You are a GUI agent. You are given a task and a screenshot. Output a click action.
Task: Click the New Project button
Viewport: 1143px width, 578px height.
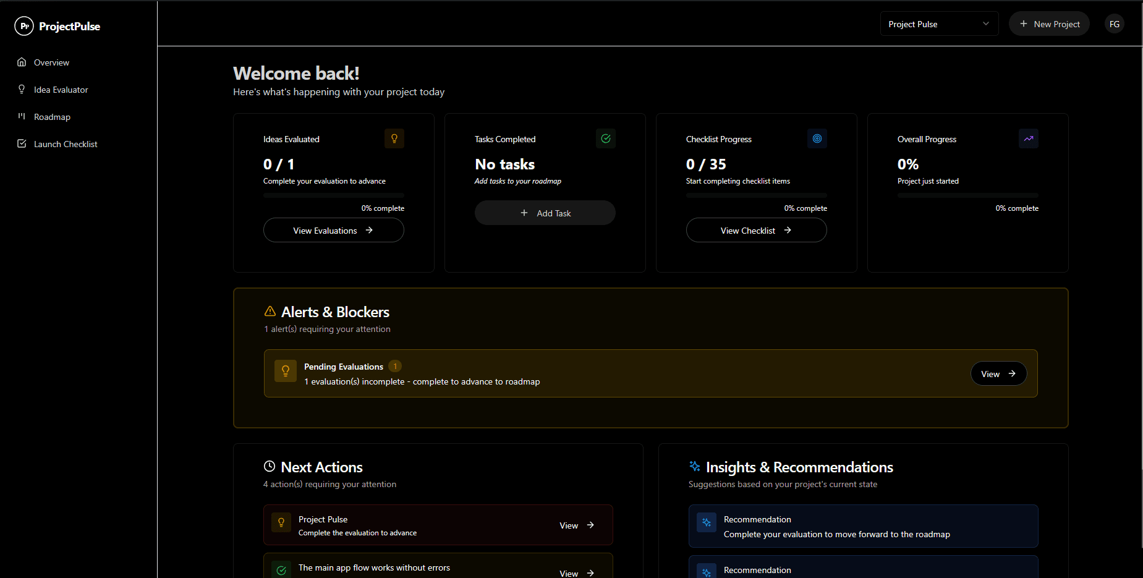[x=1049, y=23]
